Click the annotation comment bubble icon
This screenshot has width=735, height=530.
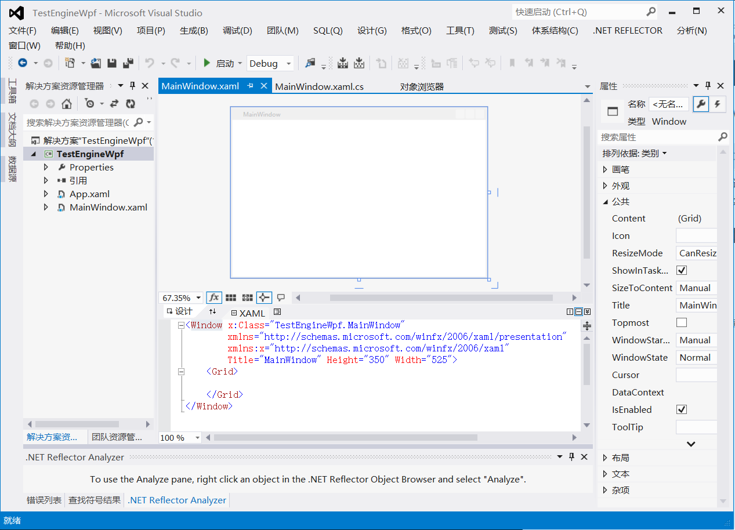tap(281, 297)
